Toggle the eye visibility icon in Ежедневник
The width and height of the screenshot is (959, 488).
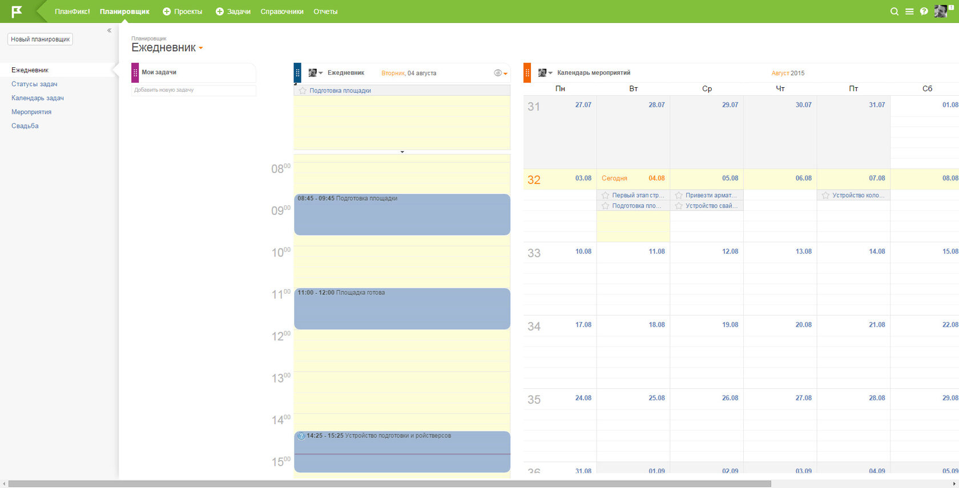(498, 73)
